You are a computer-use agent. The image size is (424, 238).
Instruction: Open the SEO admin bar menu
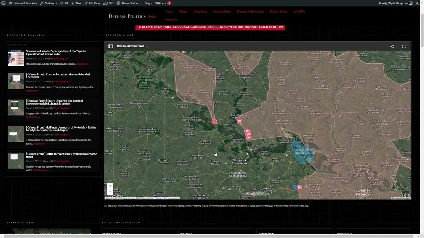click(108, 3)
